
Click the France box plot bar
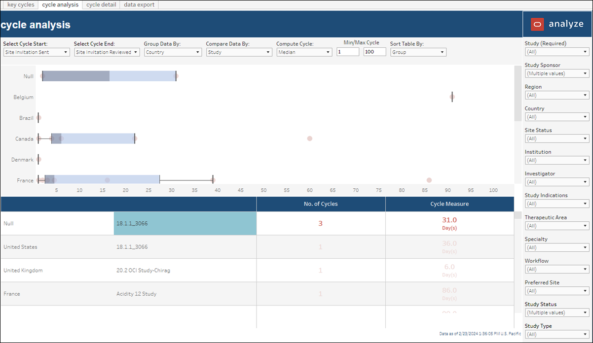click(x=102, y=180)
